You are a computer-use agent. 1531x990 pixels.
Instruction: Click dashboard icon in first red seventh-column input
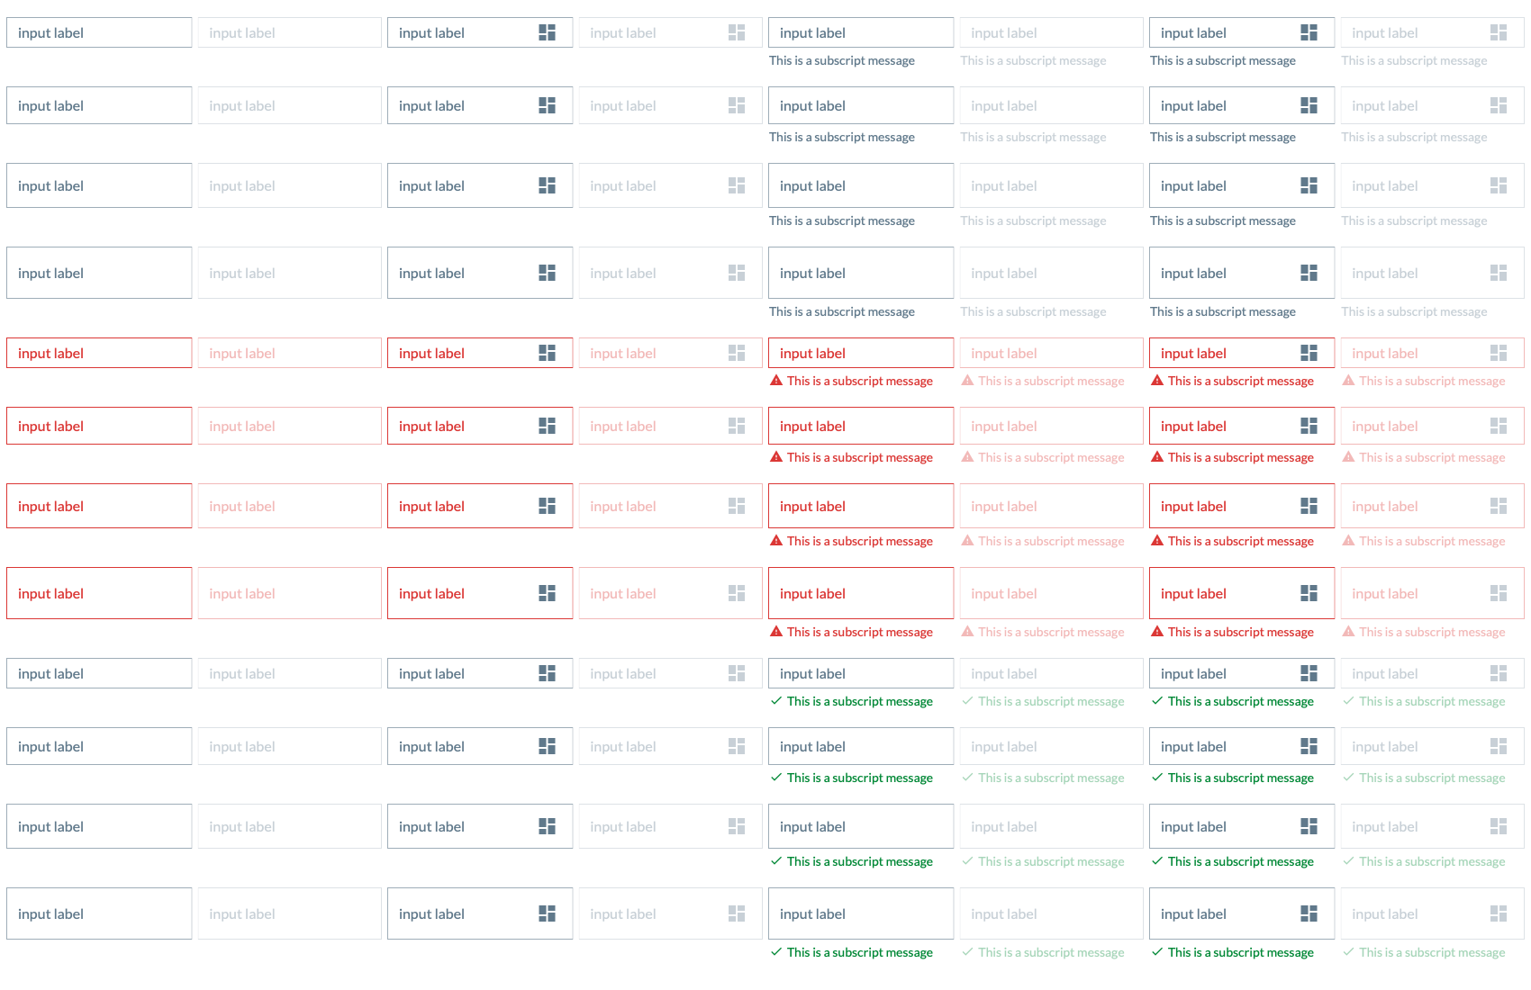coord(1309,353)
